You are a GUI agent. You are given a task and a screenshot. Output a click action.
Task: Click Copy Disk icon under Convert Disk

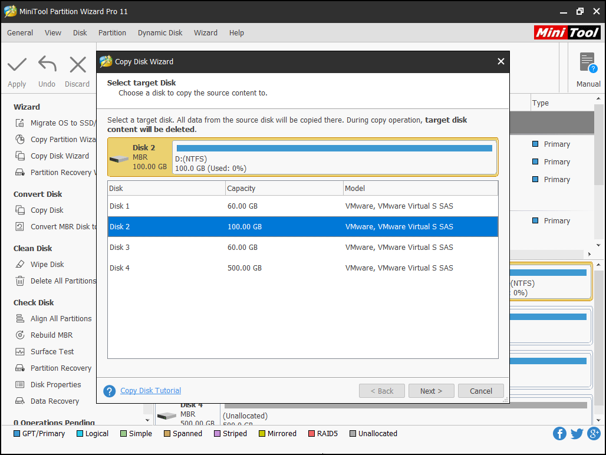19,210
